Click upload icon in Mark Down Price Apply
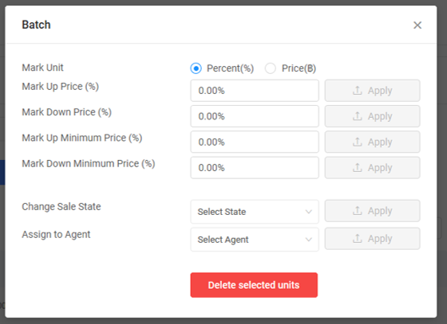This screenshot has height=324, width=447. click(x=358, y=116)
